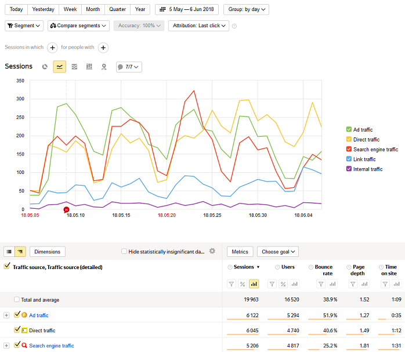Screen dimensions: 405x352
Task: Expand the Ad traffic row
Action: (6, 315)
